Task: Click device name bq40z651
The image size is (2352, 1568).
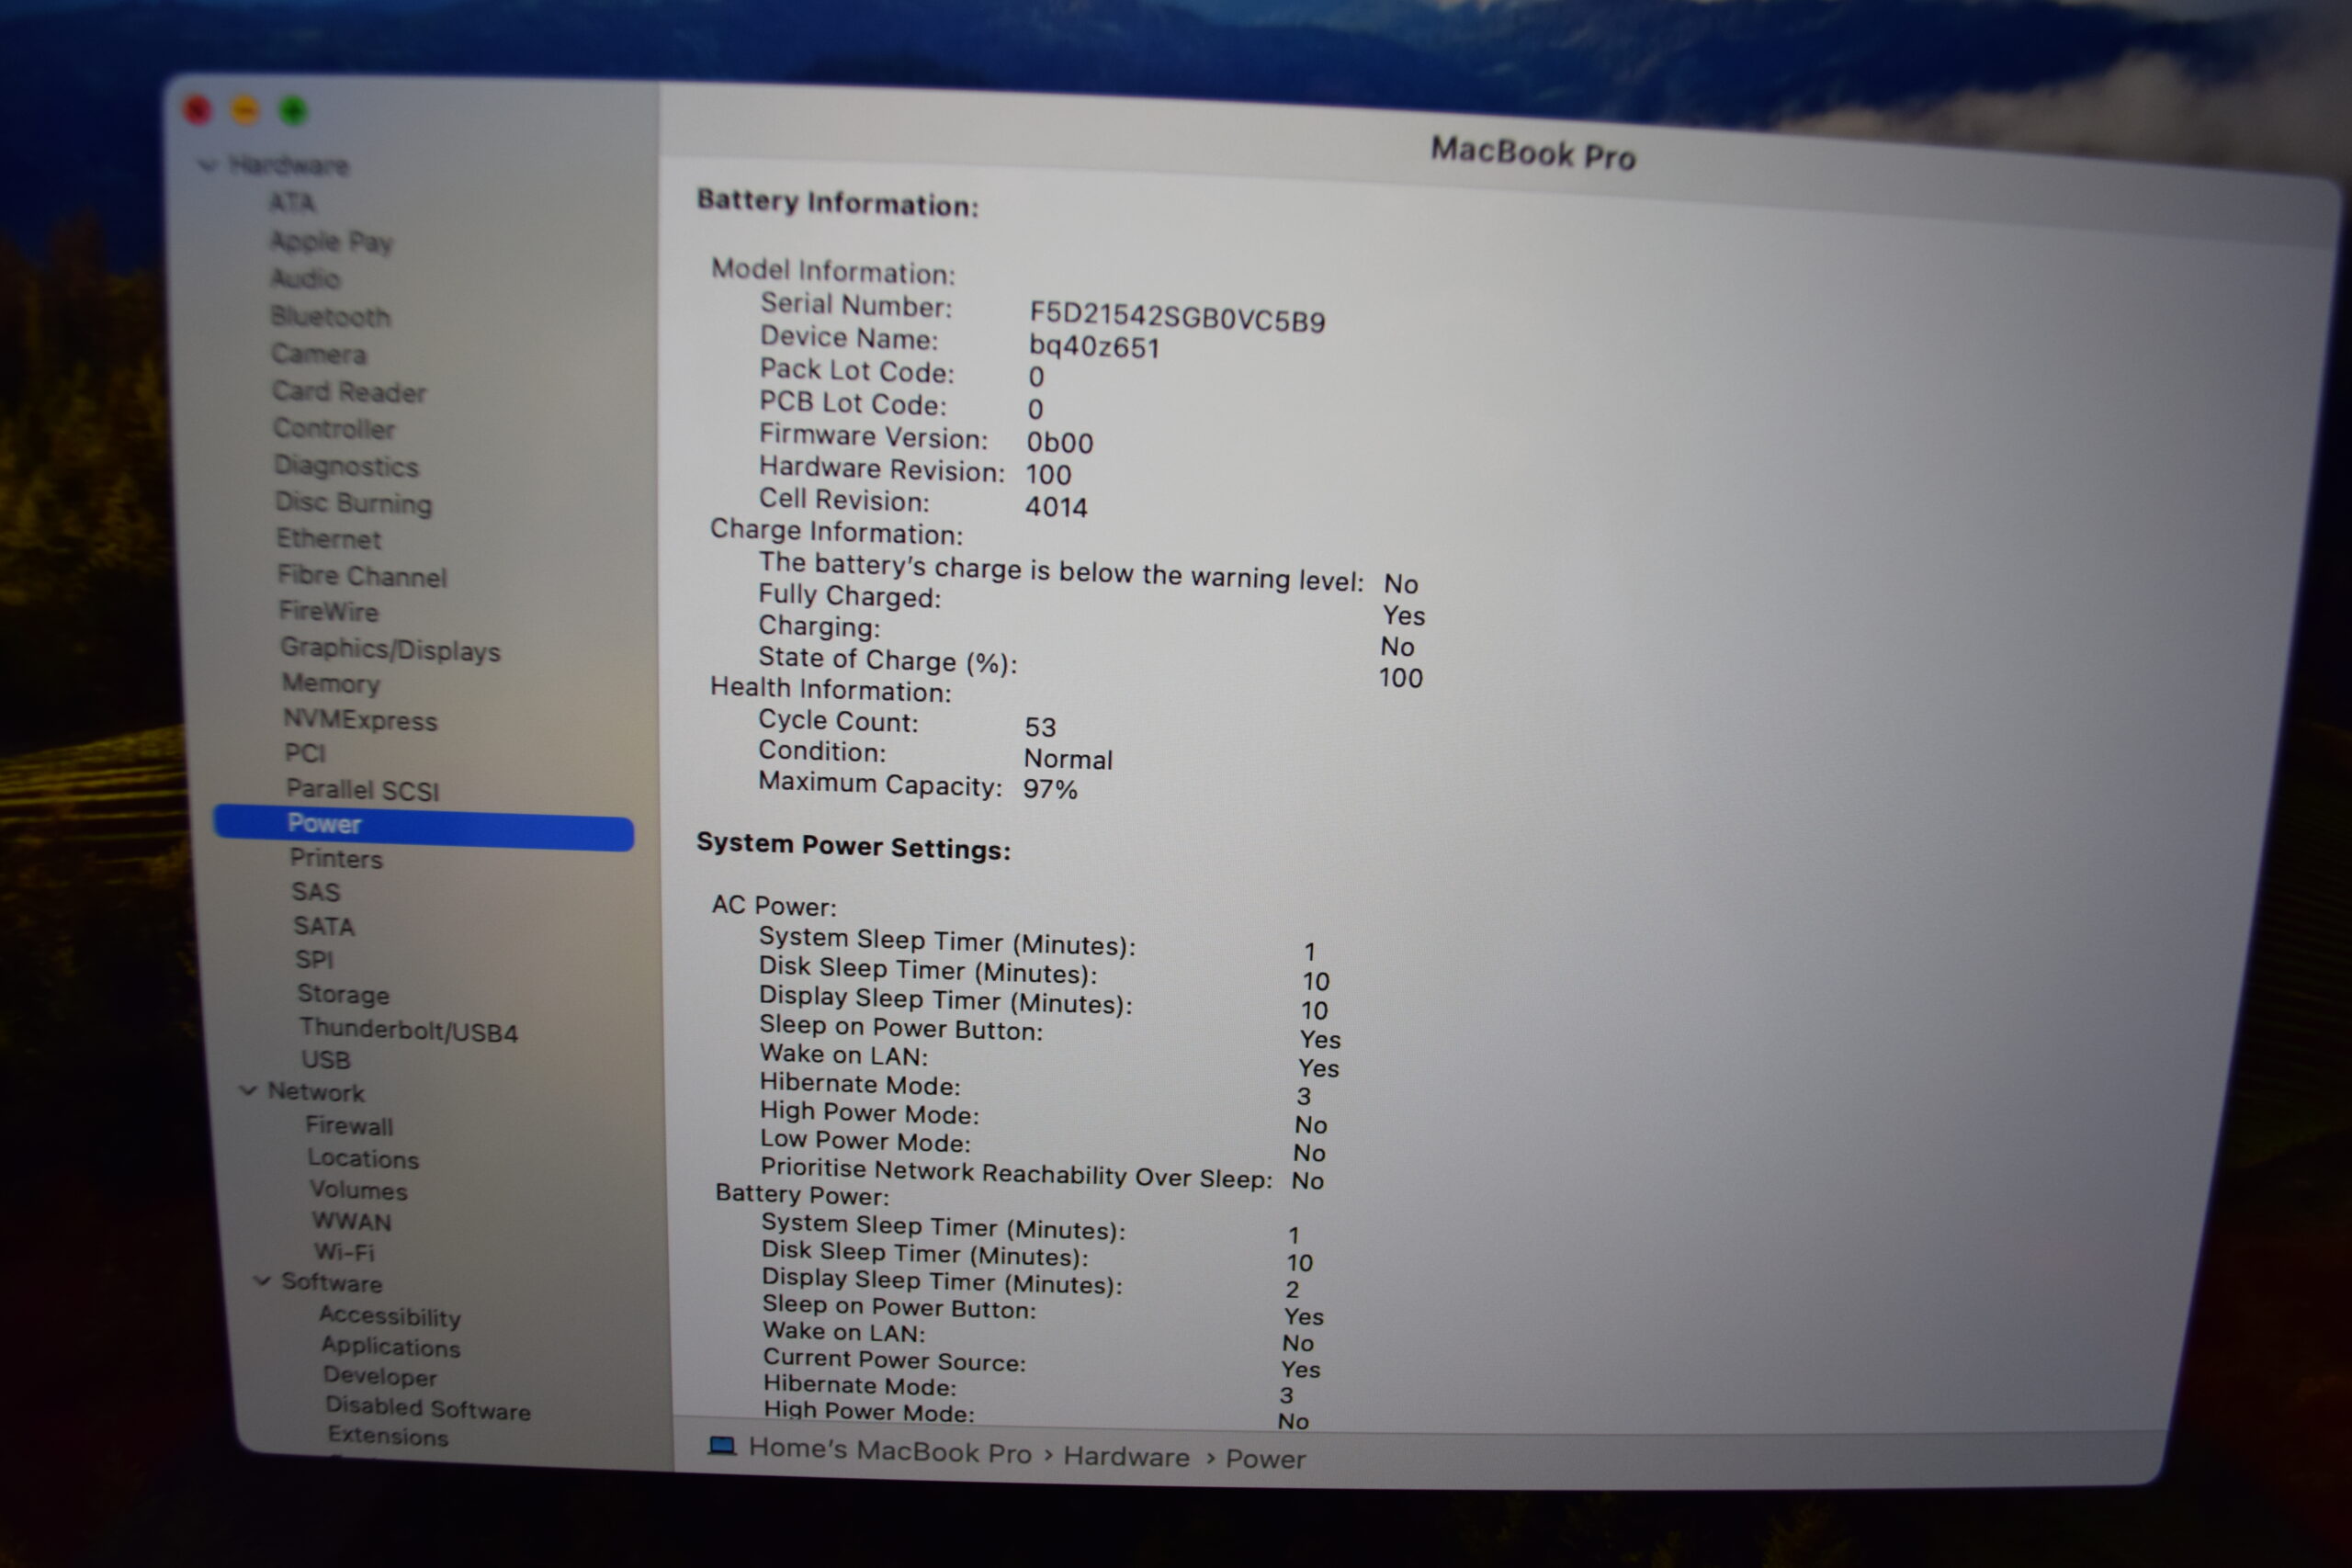Action: [x=1095, y=347]
